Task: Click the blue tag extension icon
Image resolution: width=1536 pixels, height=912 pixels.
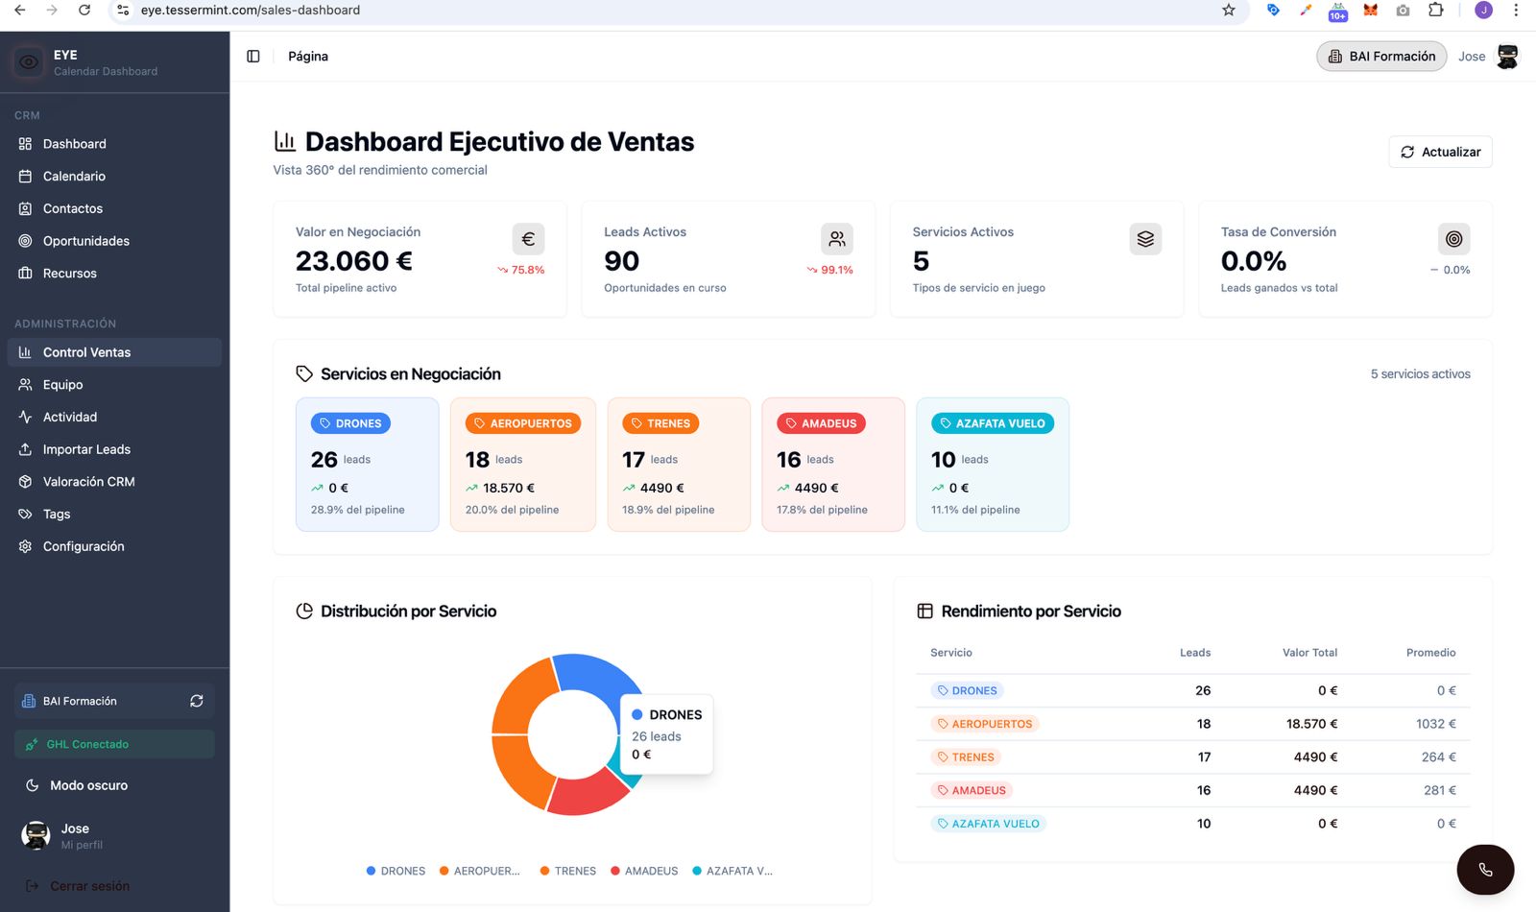Action: tap(1273, 11)
